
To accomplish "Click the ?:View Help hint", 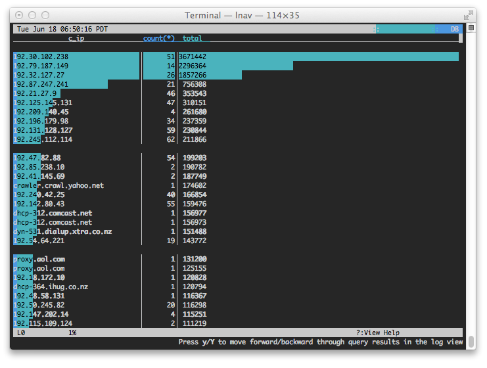I will 378,333.
